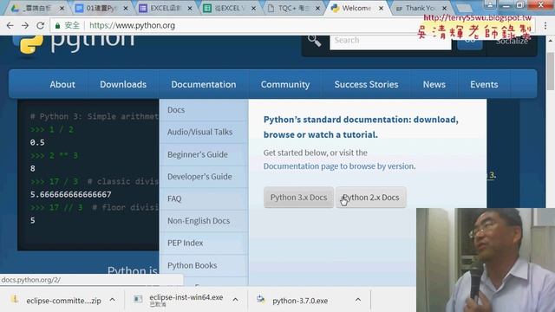The width and height of the screenshot is (555, 312).
Task: Click the Python 2.x Docs button
Action: click(370, 198)
